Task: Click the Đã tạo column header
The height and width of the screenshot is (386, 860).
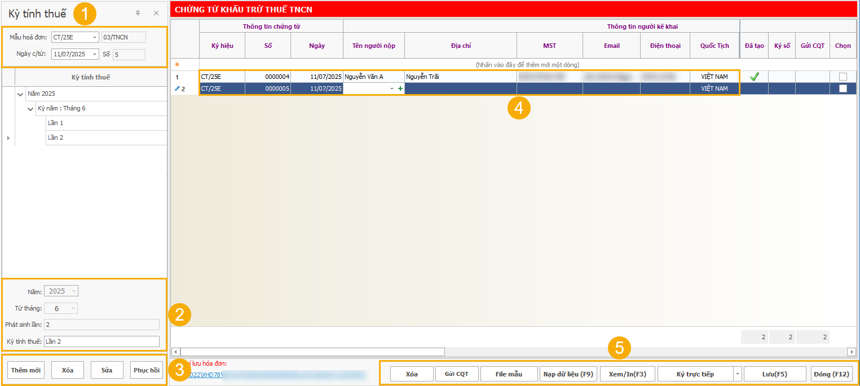Action: 754,46
